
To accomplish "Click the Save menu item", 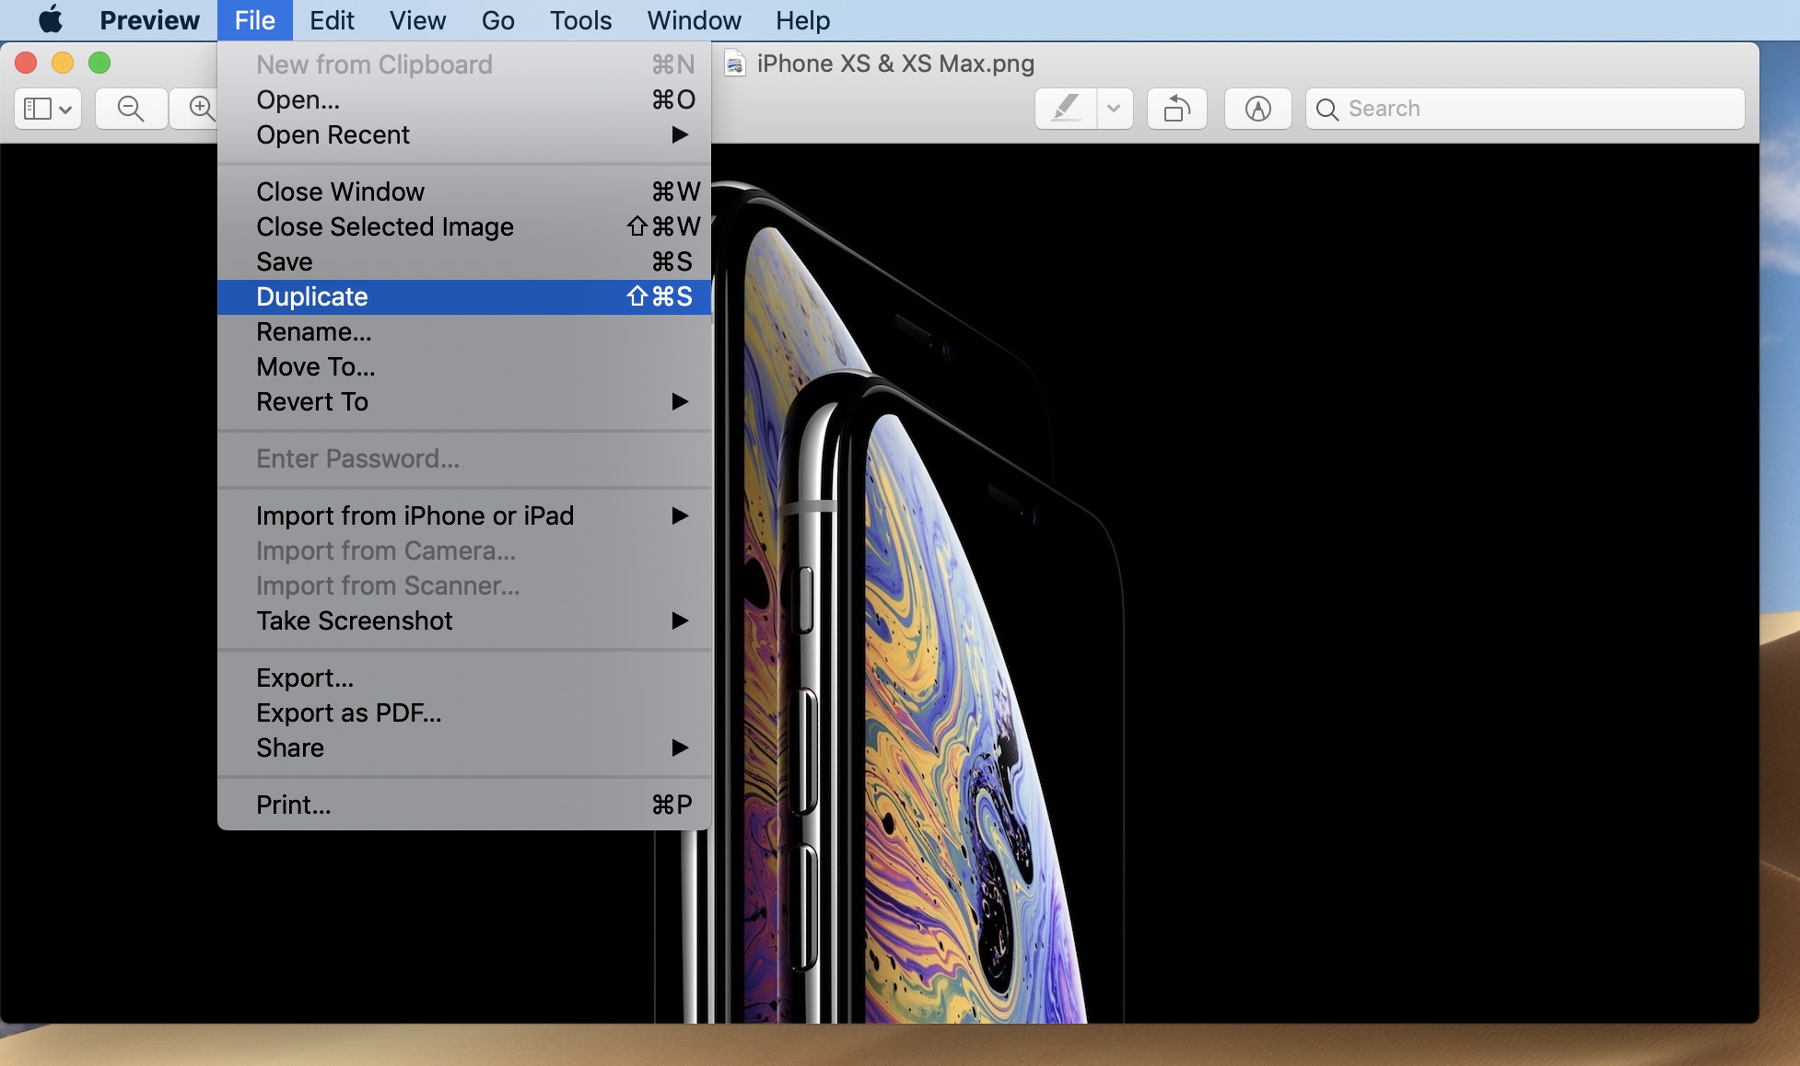I will point(283,261).
